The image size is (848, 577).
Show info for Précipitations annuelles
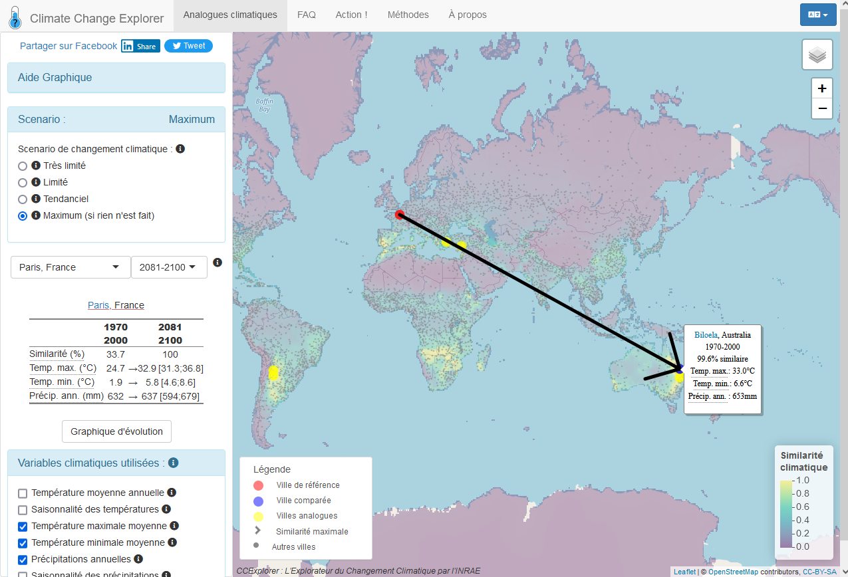click(138, 559)
